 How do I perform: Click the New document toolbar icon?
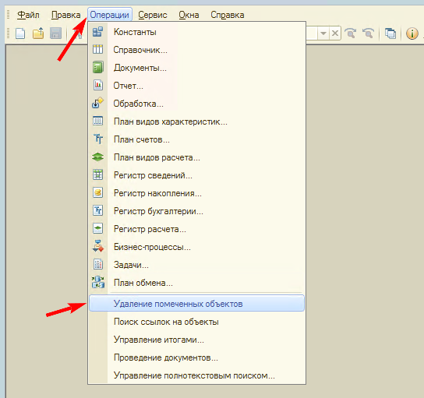pyautogui.click(x=20, y=33)
